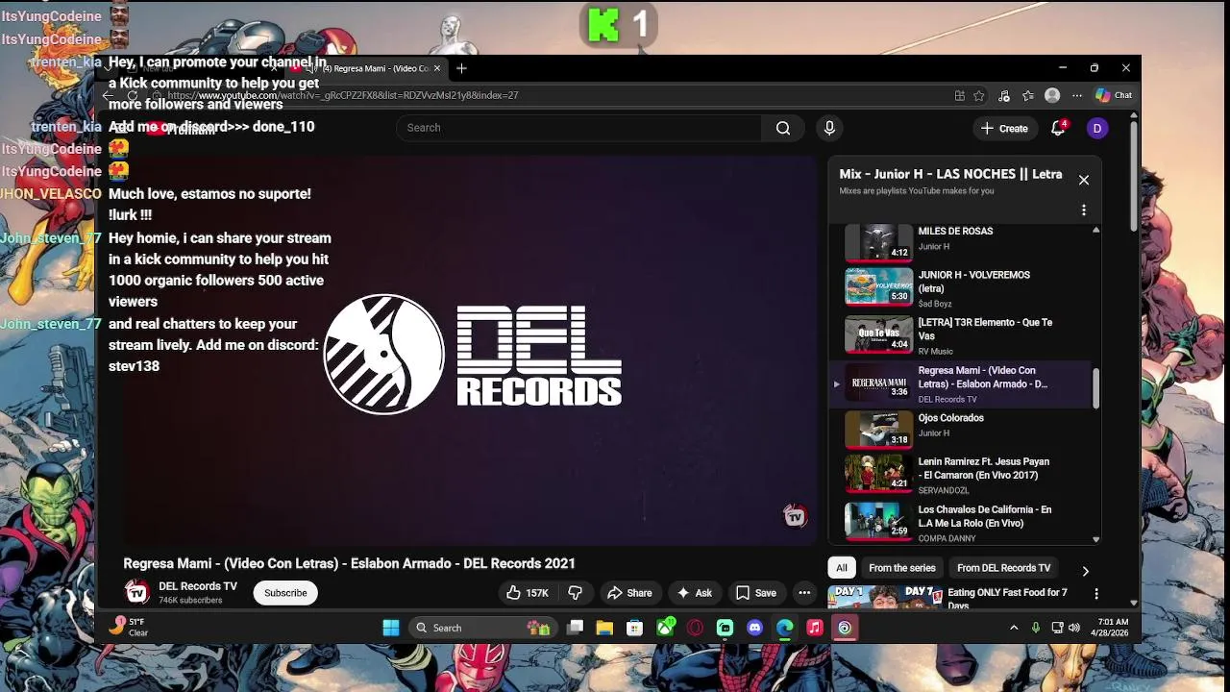This screenshot has width=1230, height=692.
Task: Like the Regresa Mami video
Action: pyautogui.click(x=527, y=593)
